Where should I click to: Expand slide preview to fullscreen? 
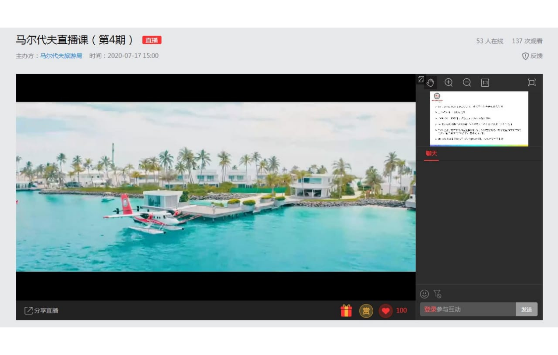532,82
